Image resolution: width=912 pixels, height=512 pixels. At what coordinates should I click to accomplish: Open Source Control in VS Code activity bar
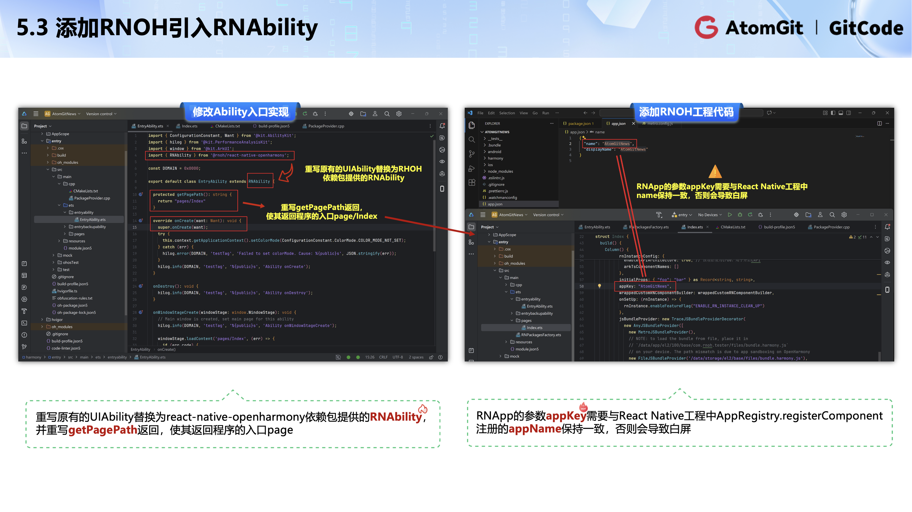coord(472,154)
